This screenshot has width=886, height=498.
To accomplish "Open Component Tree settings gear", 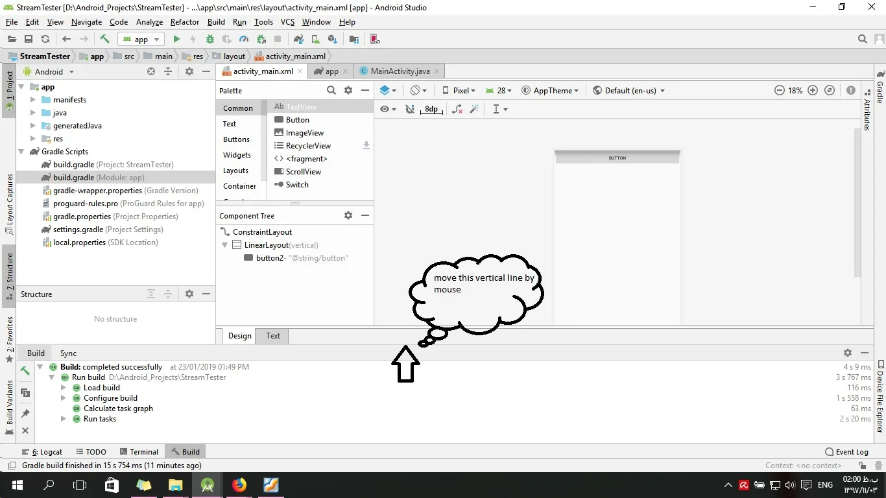I will 348,216.
